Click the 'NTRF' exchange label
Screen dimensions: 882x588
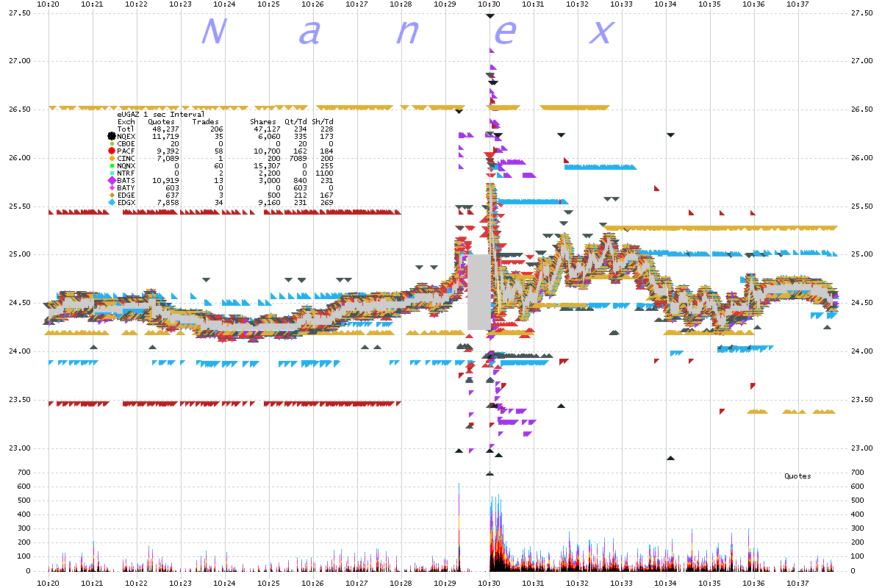(x=126, y=173)
